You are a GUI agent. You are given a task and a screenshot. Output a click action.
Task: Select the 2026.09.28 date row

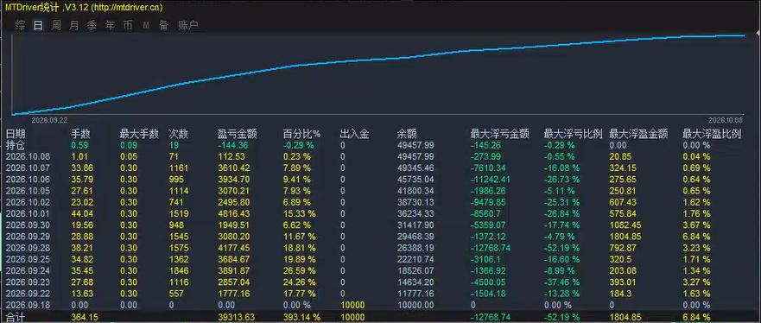click(x=373, y=249)
